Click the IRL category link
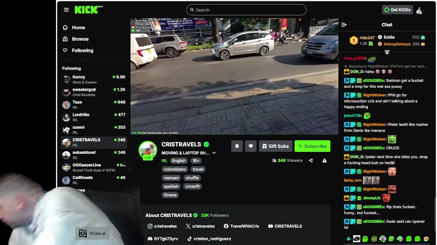The height and width of the screenshot is (245, 437). tap(165, 161)
